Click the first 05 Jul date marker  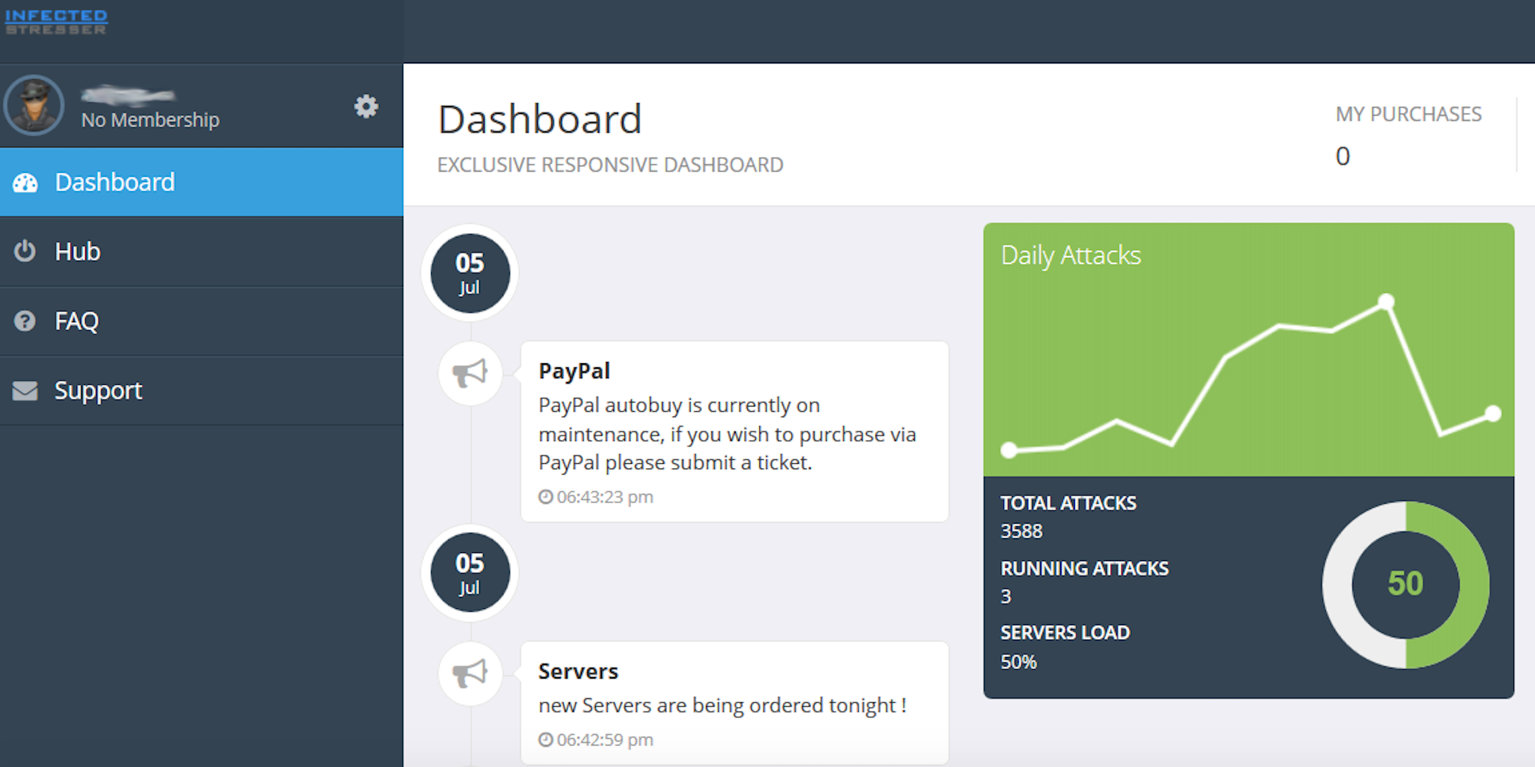pos(470,273)
